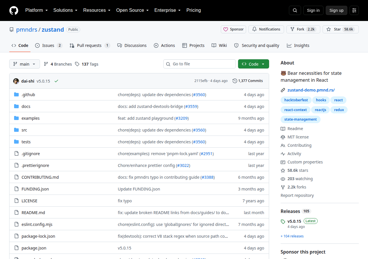The width and height of the screenshot is (368, 259).
Task: Open the src folder
Action: coord(24,130)
